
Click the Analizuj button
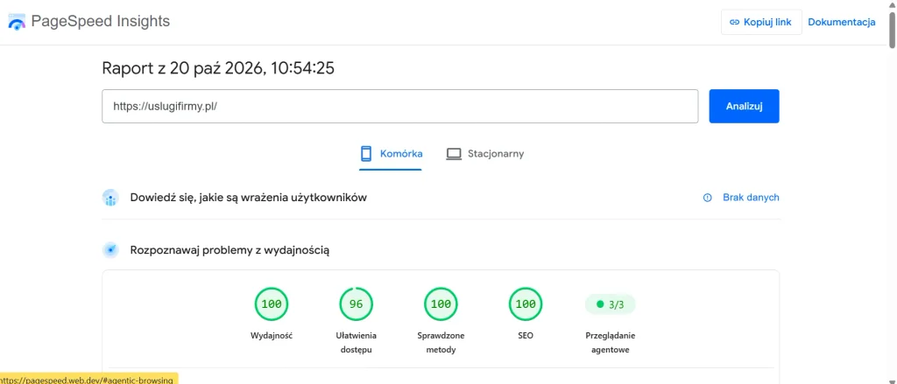coord(745,107)
